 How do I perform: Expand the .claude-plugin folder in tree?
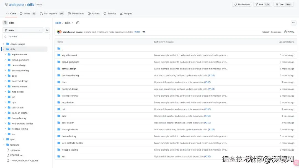tap(4, 44)
